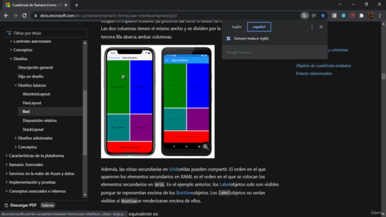Click the y columnas link
This screenshot has width=386, height=217.
coord(338,50)
